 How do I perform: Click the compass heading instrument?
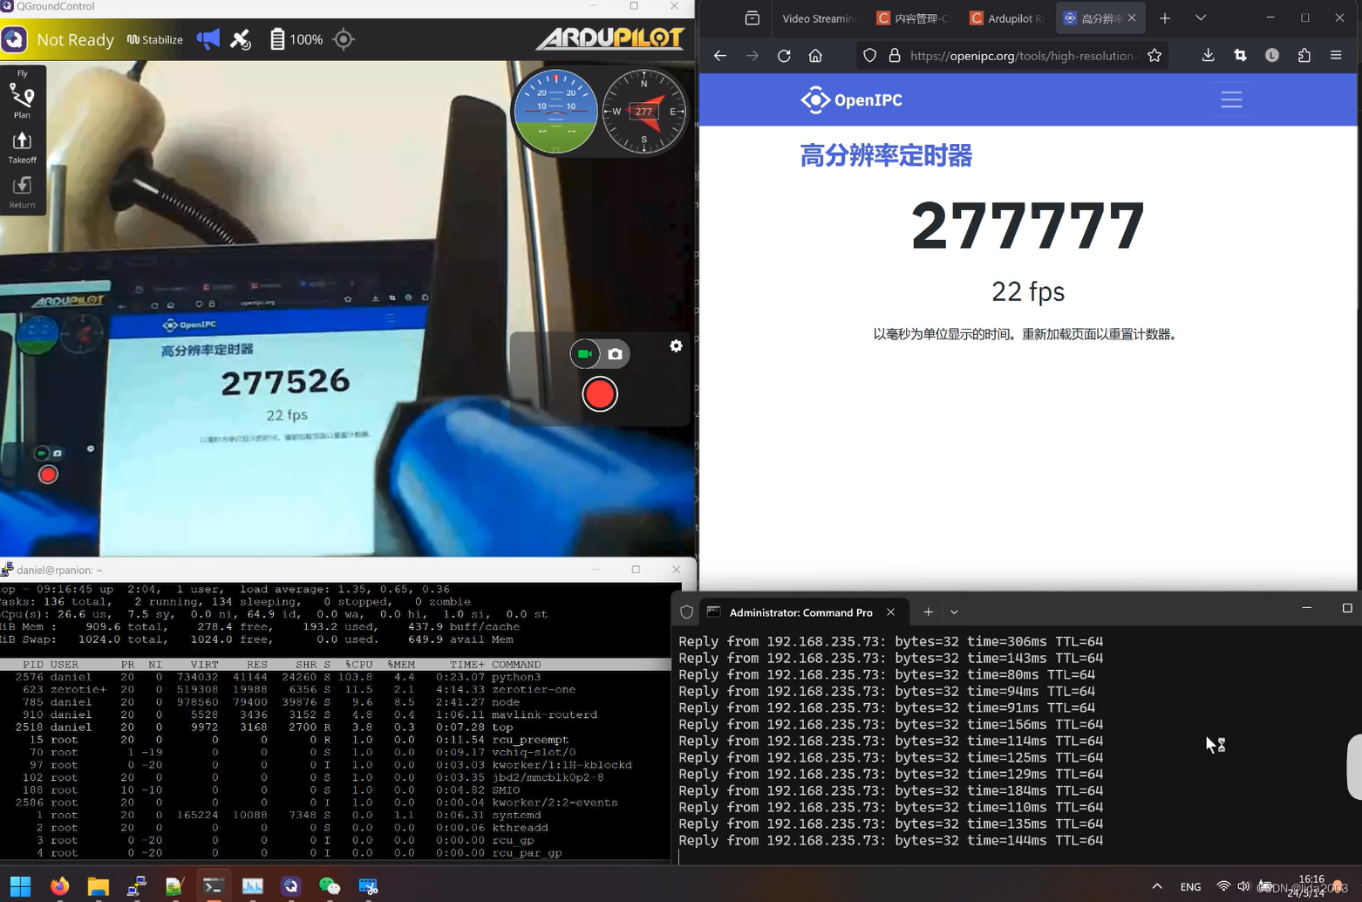tap(644, 112)
